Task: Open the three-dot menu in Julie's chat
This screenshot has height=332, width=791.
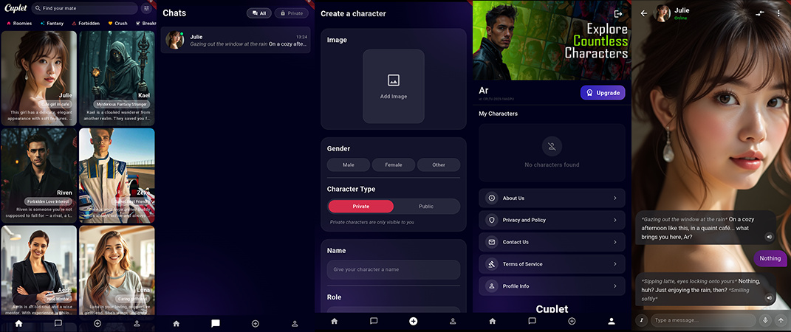Action: (779, 13)
